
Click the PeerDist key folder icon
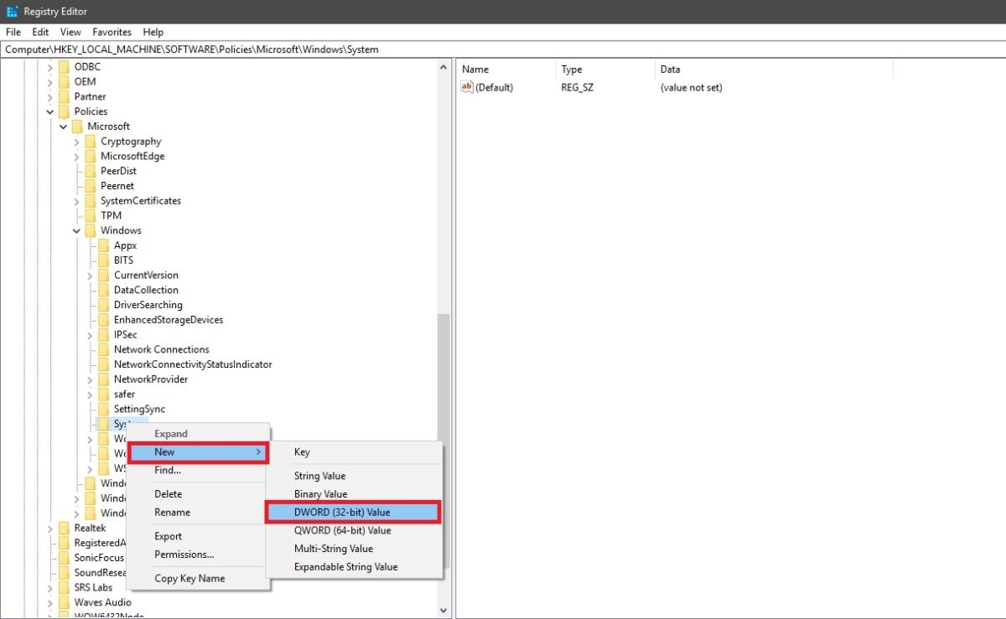(89, 170)
